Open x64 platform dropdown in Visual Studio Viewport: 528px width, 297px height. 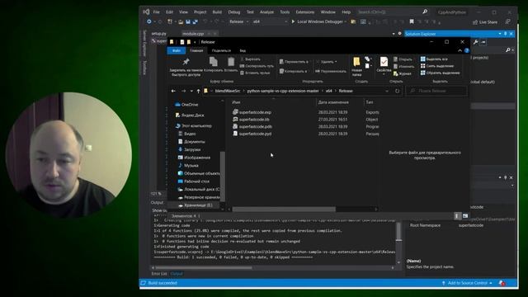(270, 21)
